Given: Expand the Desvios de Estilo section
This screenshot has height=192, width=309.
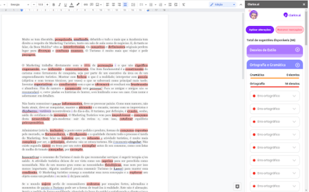Looking at the screenshot, I should coord(297,50).
